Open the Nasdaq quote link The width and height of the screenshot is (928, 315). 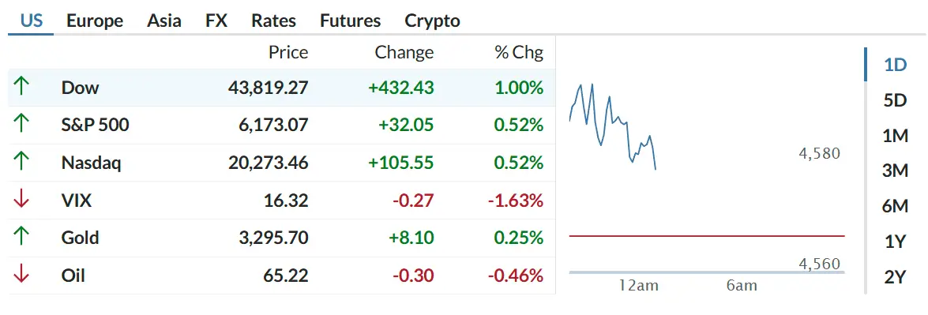(x=91, y=163)
